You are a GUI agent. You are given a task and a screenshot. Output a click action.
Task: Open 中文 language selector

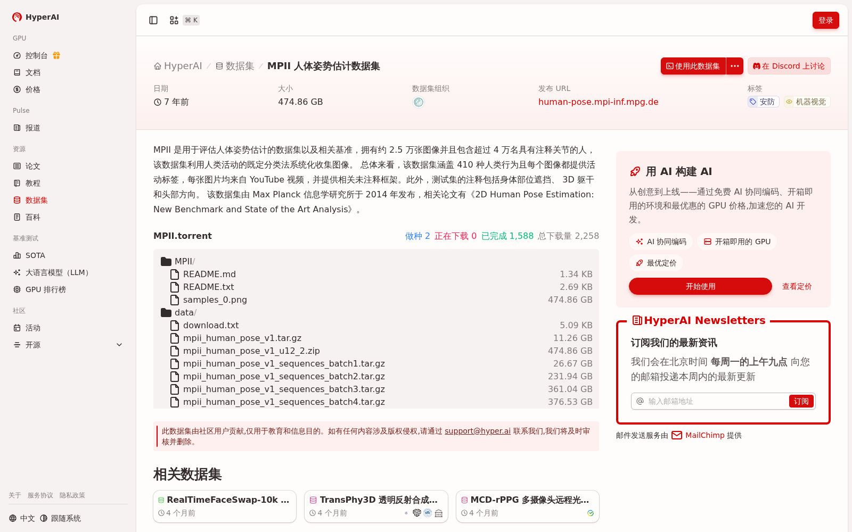pos(22,518)
